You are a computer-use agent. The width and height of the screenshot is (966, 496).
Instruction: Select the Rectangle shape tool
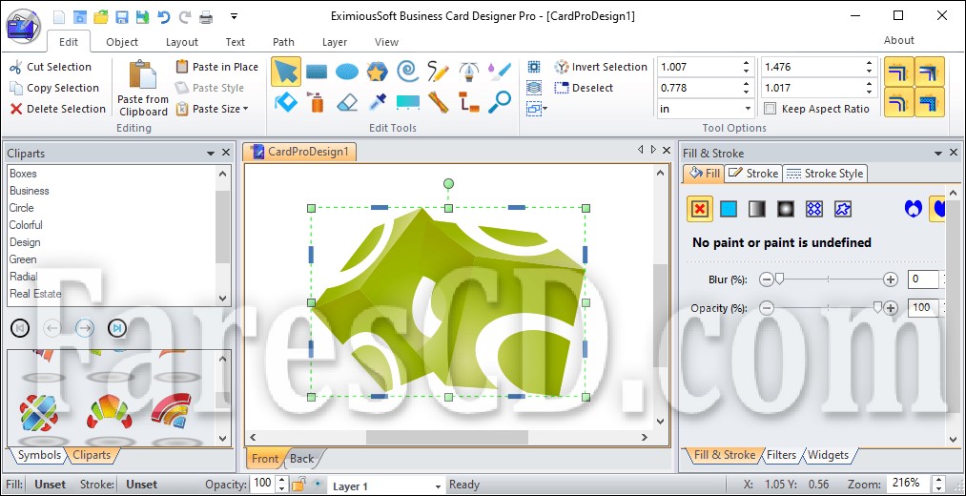pyautogui.click(x=316, y=72)
